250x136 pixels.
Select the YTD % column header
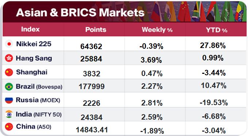click(216, 30)
